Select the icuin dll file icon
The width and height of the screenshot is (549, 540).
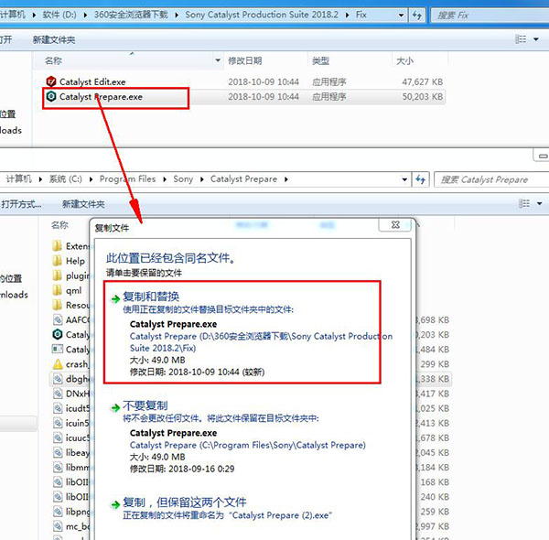[58, 423]
